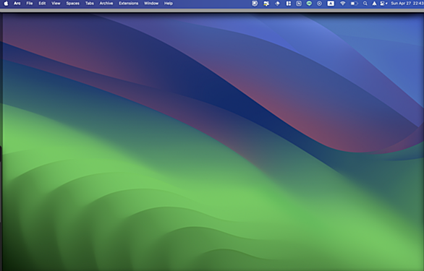Click the window grid layout menu bar icon
Screen dimensions: 424x271
click(x=289, y=4)
